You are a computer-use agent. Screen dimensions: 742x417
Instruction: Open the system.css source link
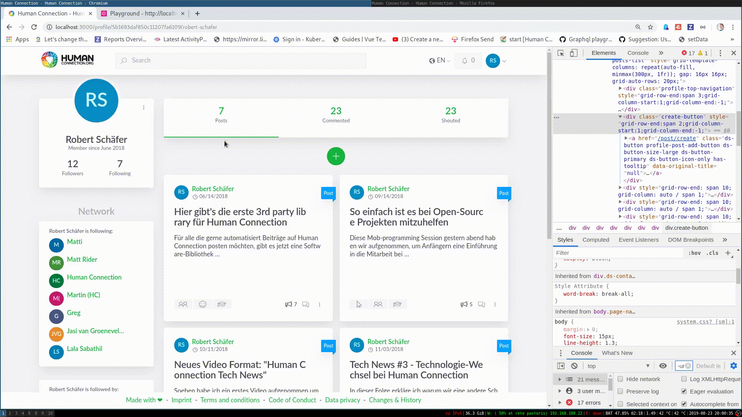(705, 322)
